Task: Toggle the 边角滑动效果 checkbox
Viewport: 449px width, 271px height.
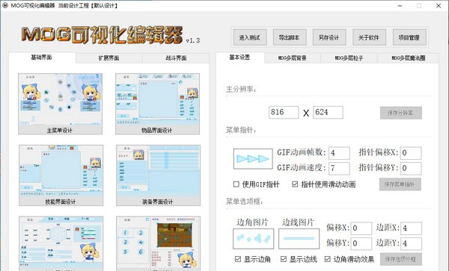Action: click(328, 259)
